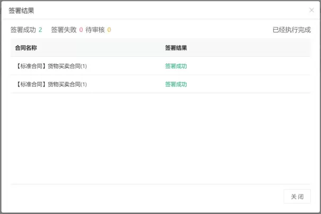Select the first 货物买卖合同 contract name

67,66
